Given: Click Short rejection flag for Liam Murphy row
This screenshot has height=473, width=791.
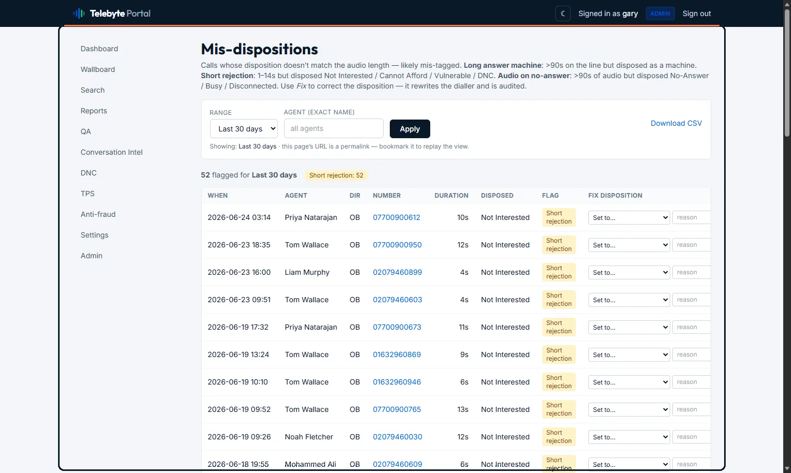Looking at the screenshot, I should click(x=559, y=272).
